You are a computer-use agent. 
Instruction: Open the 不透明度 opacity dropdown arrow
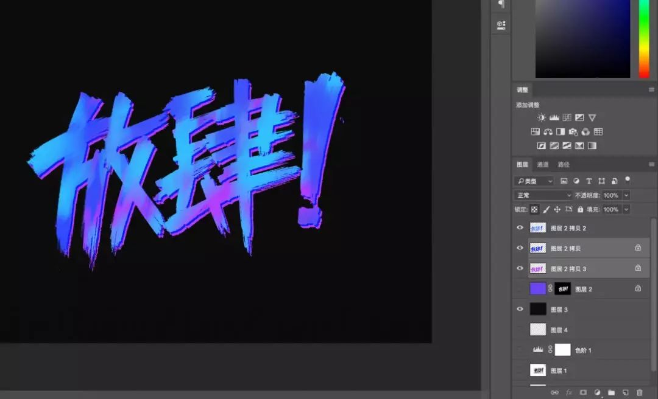coord(628,195)
